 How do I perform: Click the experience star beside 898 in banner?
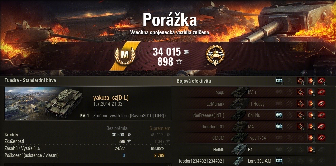point(179,62)
